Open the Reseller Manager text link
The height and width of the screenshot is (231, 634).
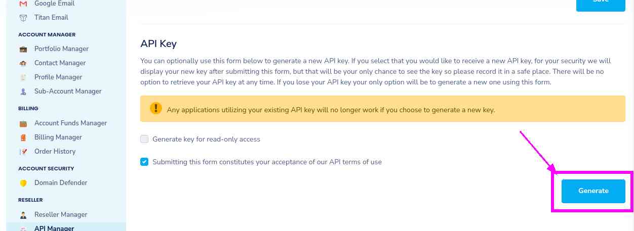61,215
